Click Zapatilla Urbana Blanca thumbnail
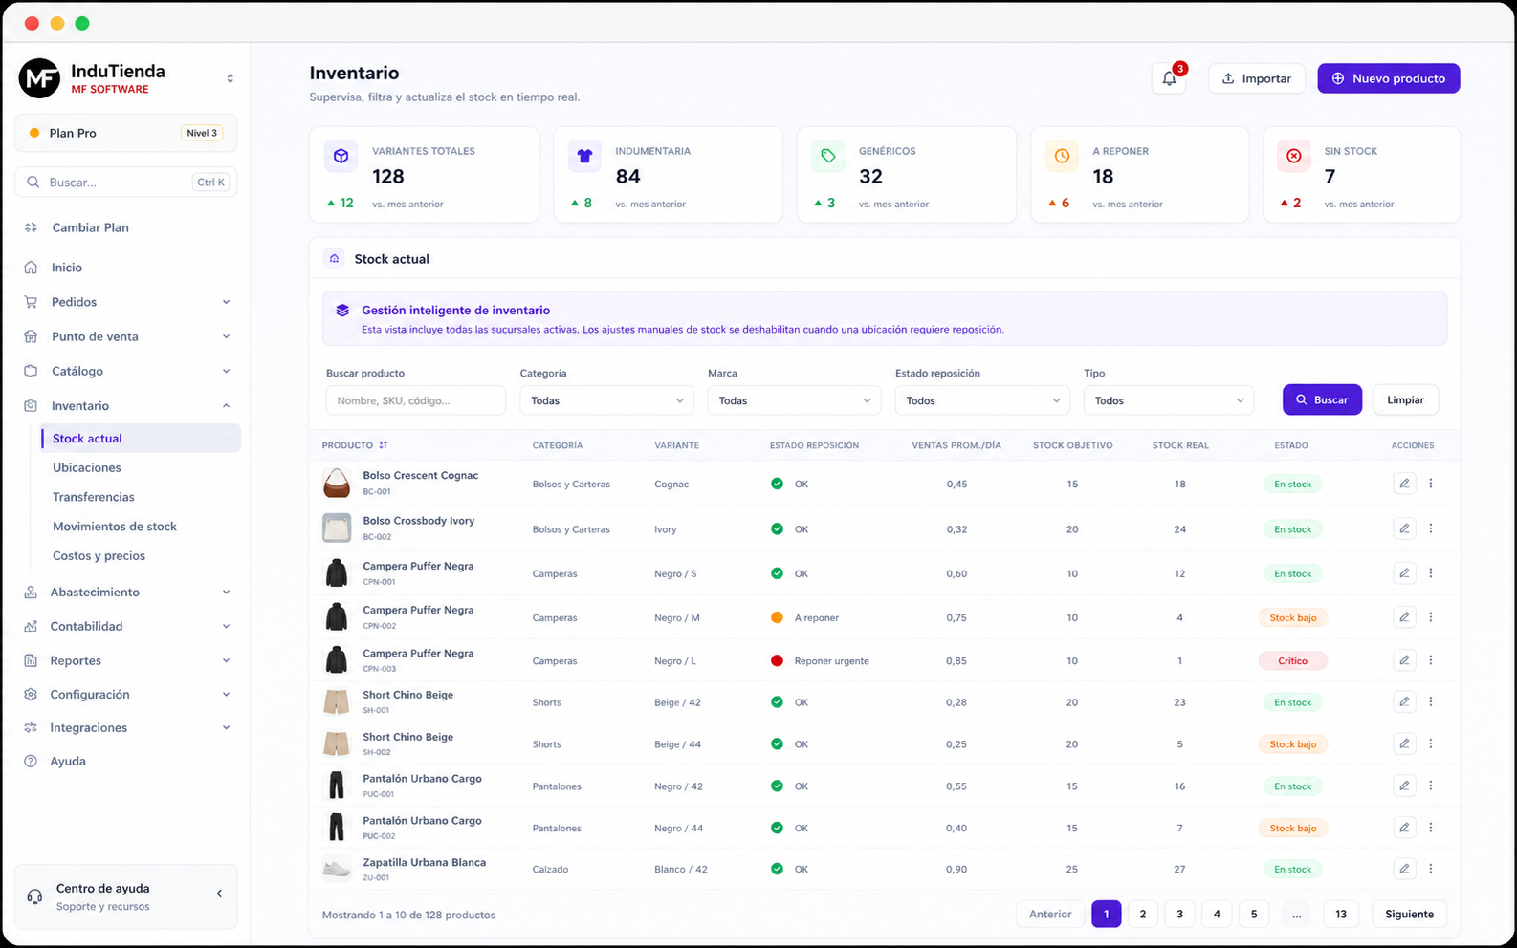The width and height of the screenshot is (1517, 948). point(337,869)
